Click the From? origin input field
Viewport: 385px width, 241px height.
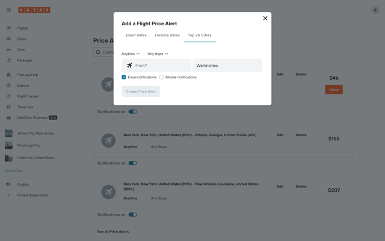pyautogui.click(x=156, y=66)
